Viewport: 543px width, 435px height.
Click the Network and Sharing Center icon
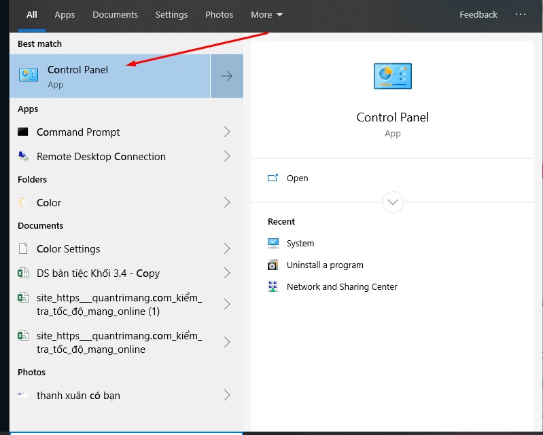click(273, 287)
